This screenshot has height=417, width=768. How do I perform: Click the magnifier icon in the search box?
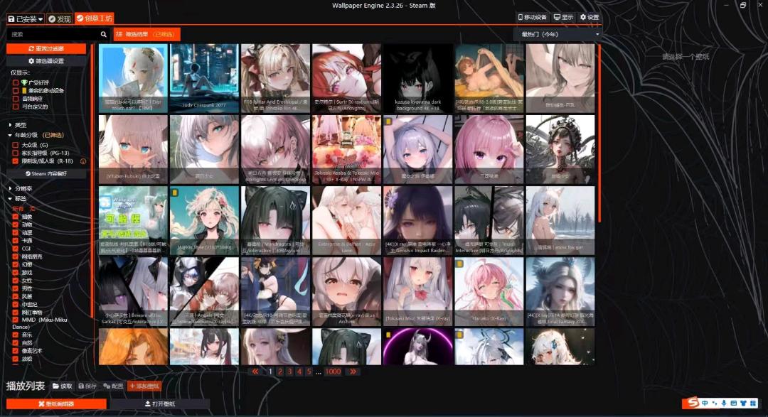pos(103,34)
